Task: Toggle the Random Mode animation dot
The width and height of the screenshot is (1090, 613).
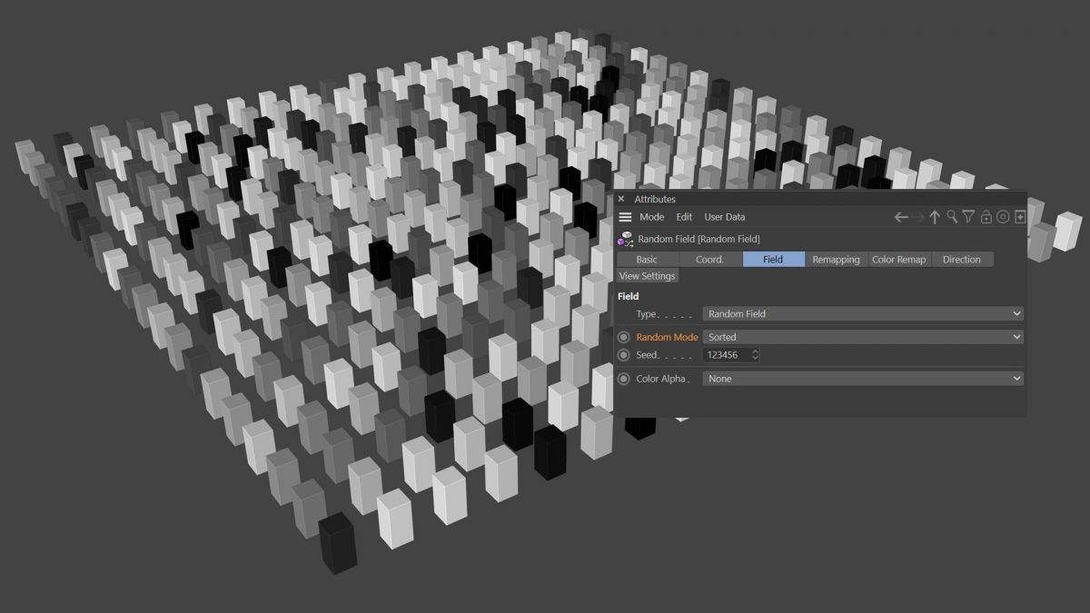Action: click(623, 337)
